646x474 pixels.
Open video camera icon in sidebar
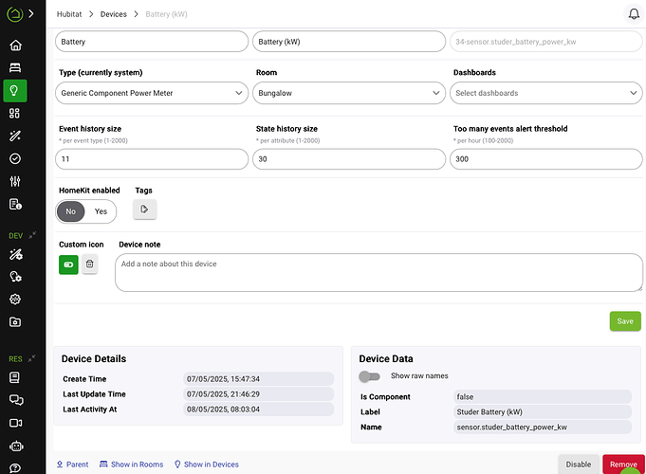[16, 423]
